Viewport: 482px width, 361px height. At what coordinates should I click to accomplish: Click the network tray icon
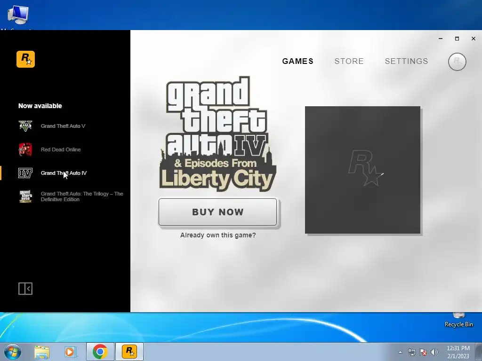(411, 352)
